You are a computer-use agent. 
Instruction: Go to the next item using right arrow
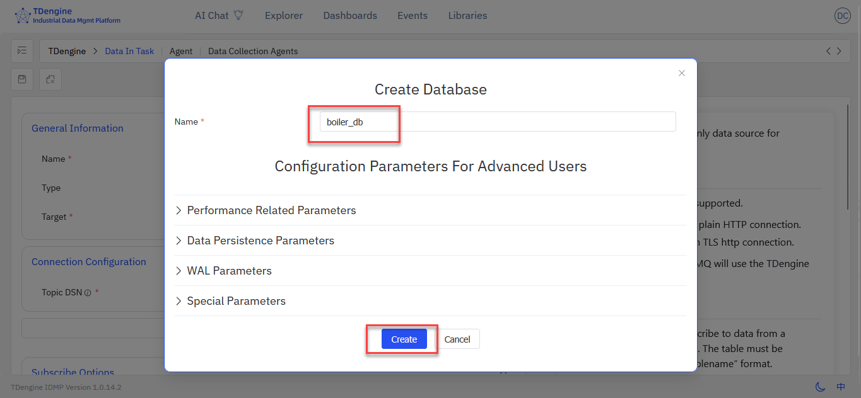(839, 51)
